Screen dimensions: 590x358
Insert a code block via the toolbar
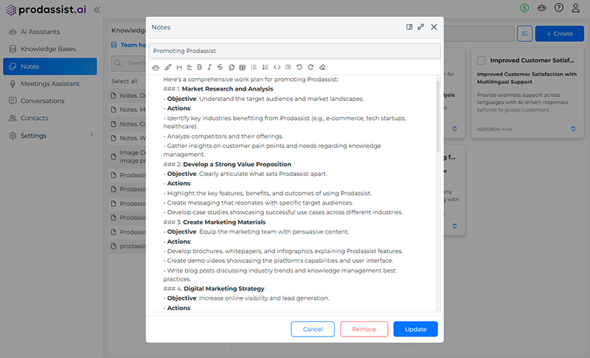click(277, 68)
